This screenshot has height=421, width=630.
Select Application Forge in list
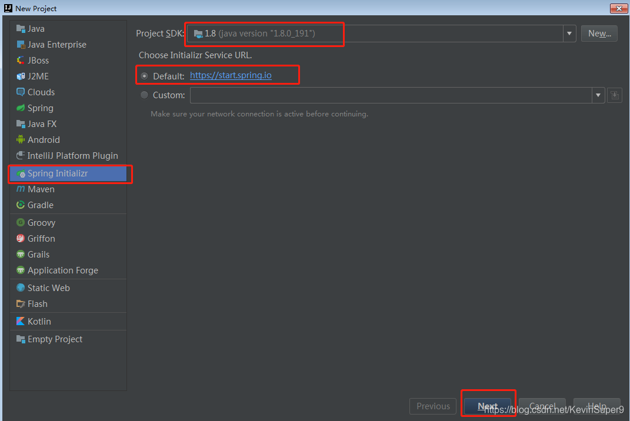(x=68, y=270)
